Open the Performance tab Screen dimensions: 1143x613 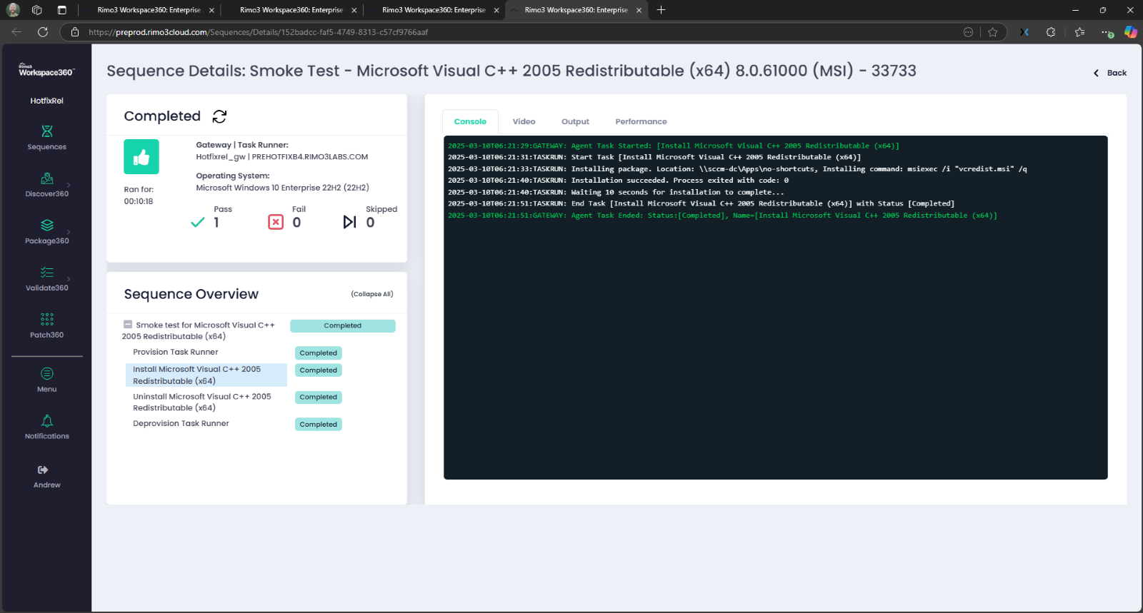(641, 122)
